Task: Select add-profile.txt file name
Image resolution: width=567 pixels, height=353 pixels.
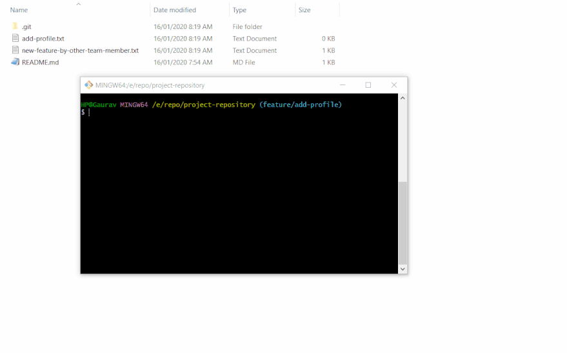Action: (x=43, y=38)
